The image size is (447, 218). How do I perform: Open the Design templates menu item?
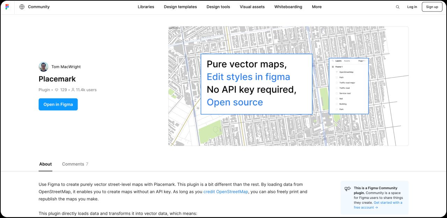[180, 7]
